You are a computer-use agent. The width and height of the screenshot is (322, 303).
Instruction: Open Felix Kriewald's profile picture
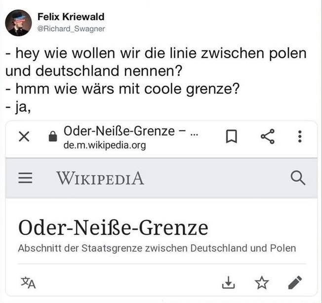pyautogui.click(x=18, y=22)
